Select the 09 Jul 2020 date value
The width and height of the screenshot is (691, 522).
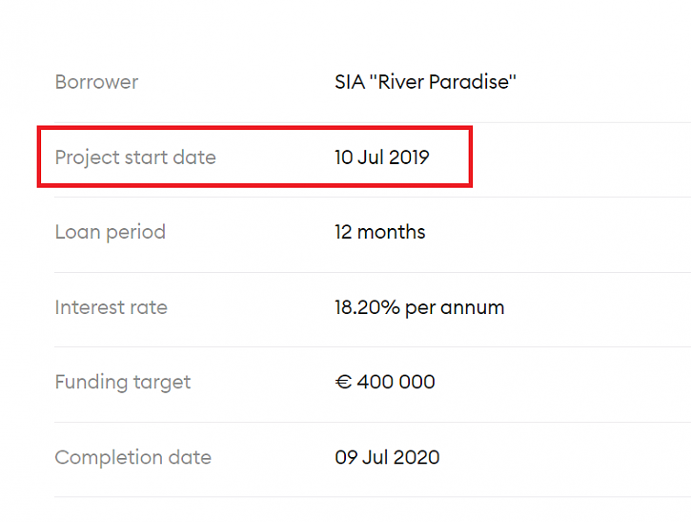click(x=387, y=457)
